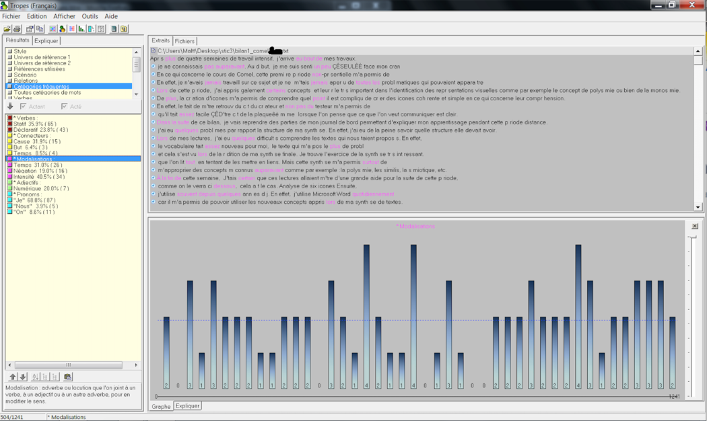Click the green bar chart toolbar icon
The height and width of the screenshot is (421, 707).
[81, 29]
